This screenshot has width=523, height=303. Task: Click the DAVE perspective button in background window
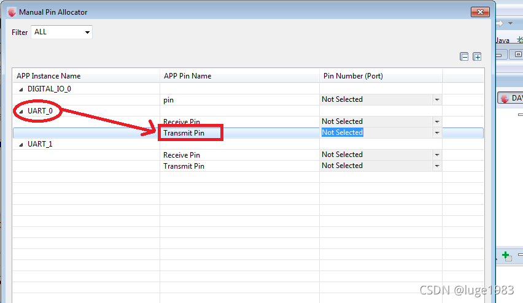tap(510, 98)
